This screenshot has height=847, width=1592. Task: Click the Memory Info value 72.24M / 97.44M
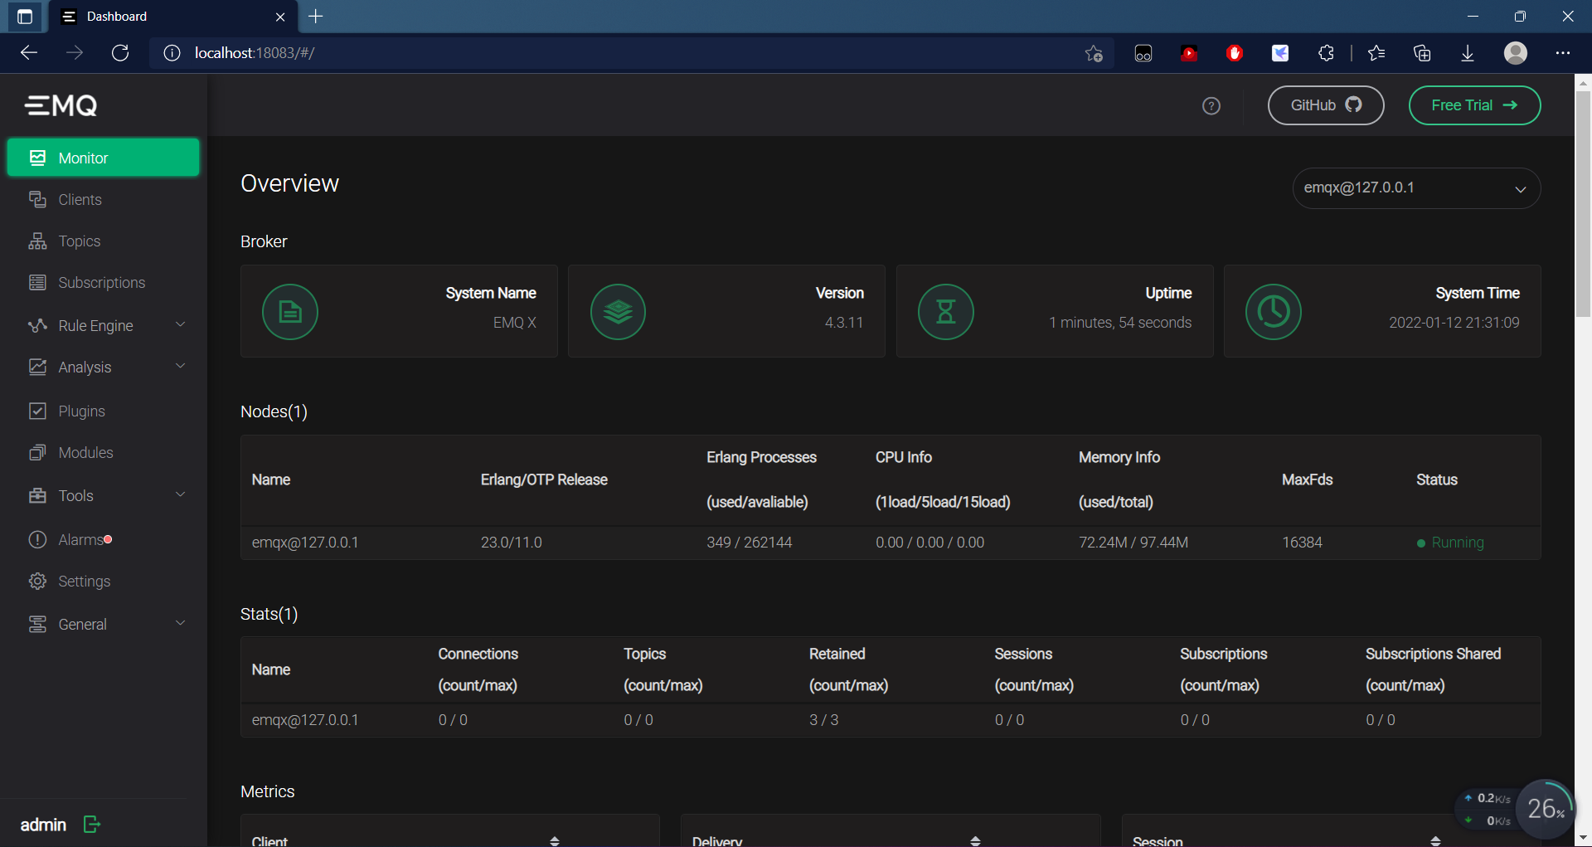tap(1133, 543)
